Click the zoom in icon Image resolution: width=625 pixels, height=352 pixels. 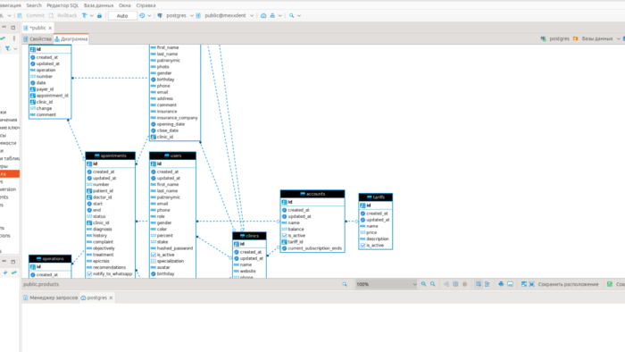(x=424, y=284)
